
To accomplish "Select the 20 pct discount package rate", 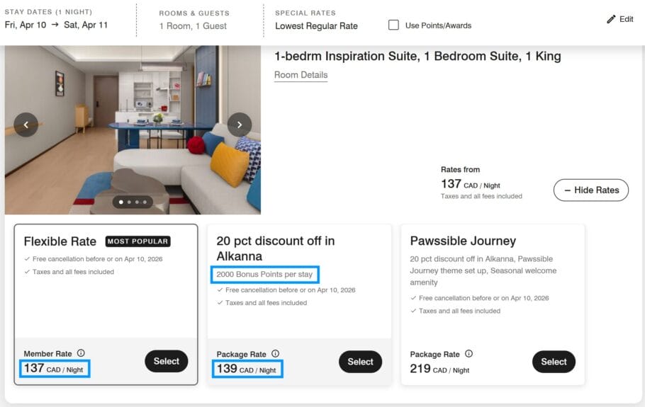I will pos(360,362).
